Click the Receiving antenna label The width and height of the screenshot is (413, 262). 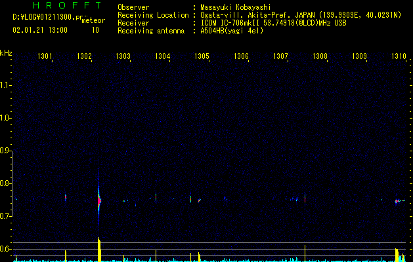[151, 31]
